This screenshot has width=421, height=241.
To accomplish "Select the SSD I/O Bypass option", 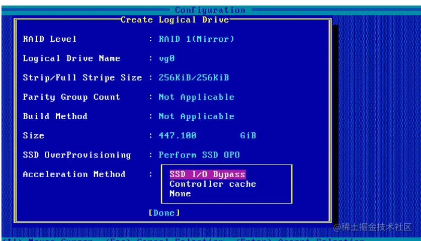I will 207,175.
